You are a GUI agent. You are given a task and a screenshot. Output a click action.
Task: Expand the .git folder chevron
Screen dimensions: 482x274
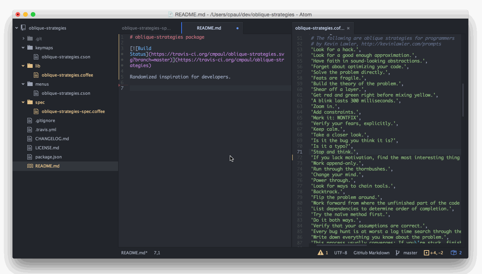23,39
